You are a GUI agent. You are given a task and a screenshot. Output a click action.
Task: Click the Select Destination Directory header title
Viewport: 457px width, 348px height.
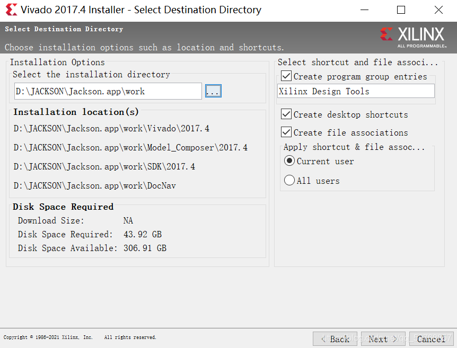64,29
